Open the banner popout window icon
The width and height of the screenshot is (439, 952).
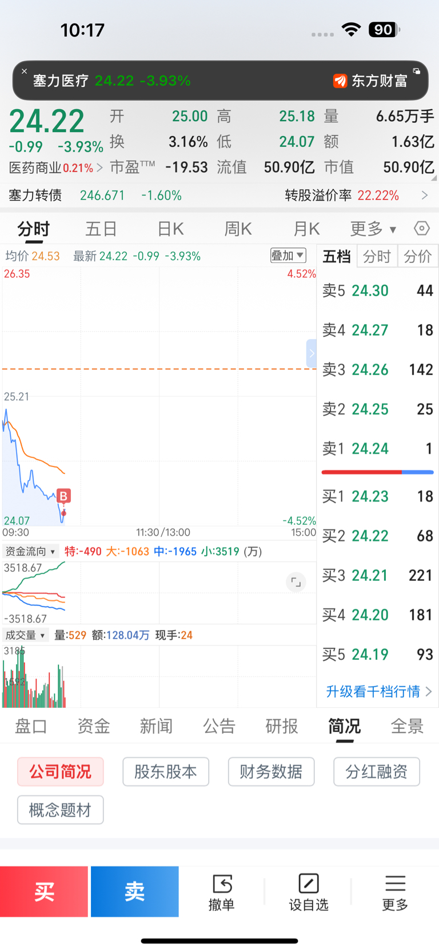click(417, 71)
